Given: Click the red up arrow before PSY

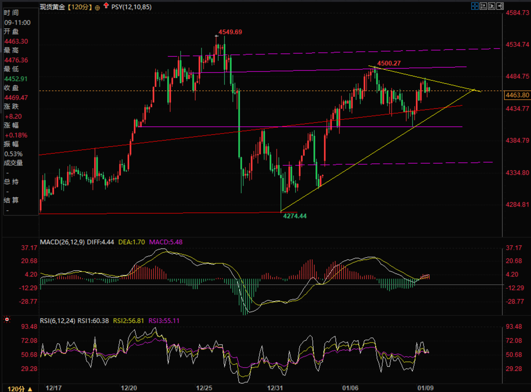Looking at the screenshot, I should [x=106, y=6].
